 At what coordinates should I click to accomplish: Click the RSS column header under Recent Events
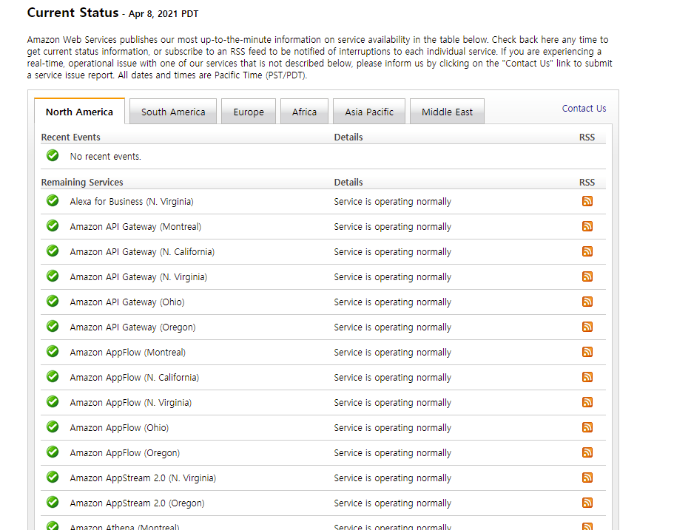(587, 137)
